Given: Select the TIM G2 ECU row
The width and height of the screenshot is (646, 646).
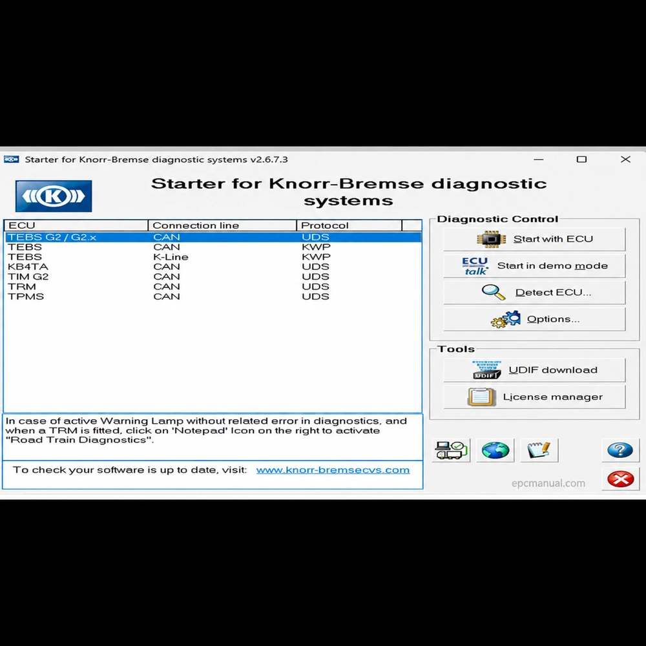Looking at the screenshot, I should coord(213,276).
